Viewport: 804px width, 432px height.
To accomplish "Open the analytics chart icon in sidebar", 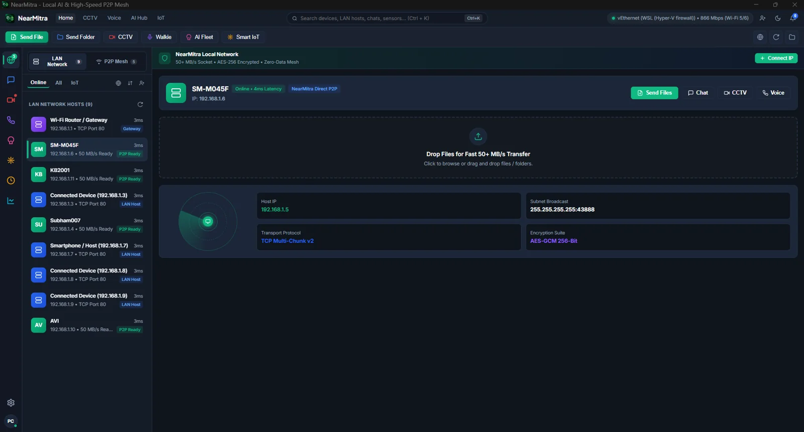I will point(11,201).
